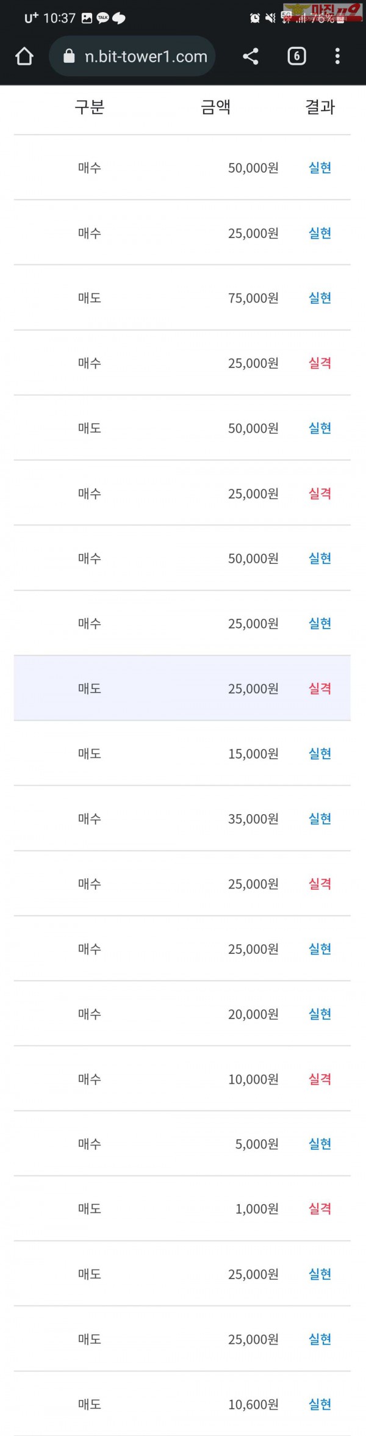Click the 구분 column header
366x1436 pixels.
(x=90, y=107)
